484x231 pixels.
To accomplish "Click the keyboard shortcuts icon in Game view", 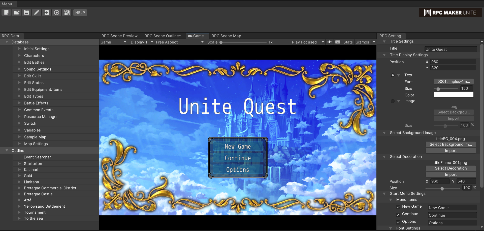I will click(x=338, y=42).
